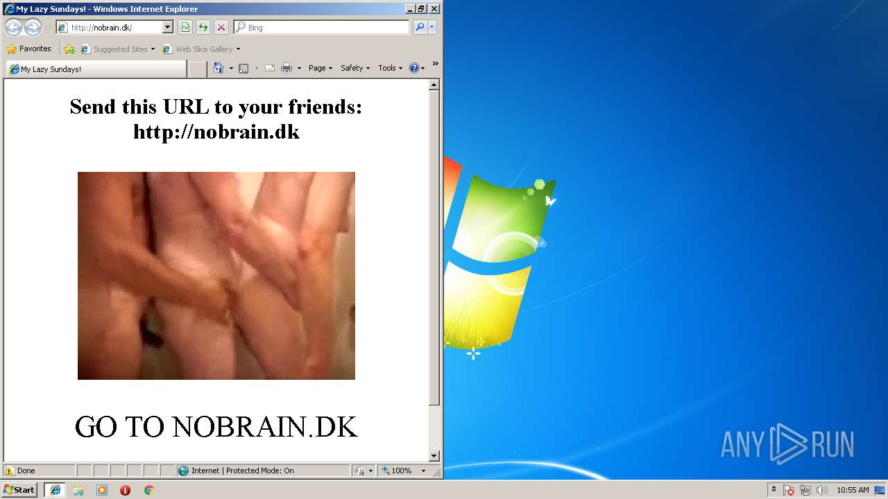
Task: Click the Read Mail envelope icon
Action: tap(270, 68)
